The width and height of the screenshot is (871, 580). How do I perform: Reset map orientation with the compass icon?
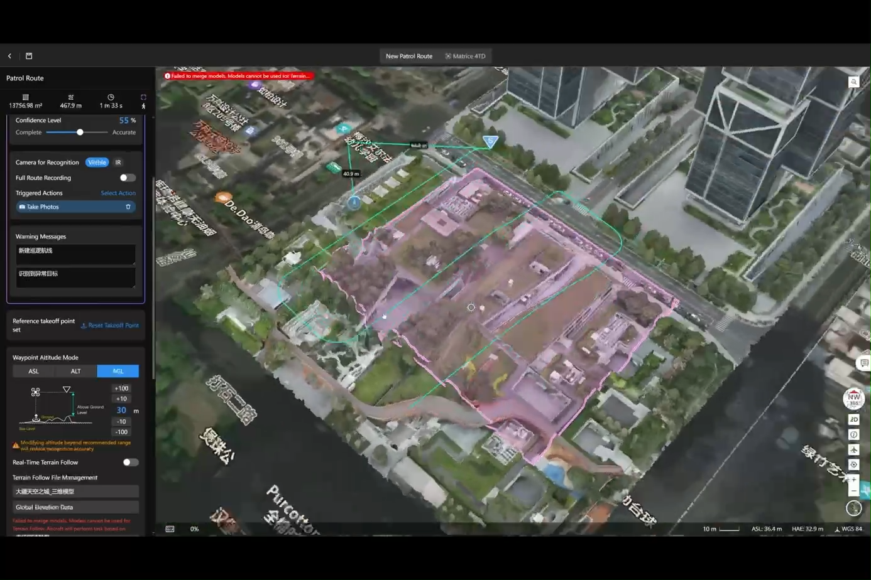[x=853, y=399]
